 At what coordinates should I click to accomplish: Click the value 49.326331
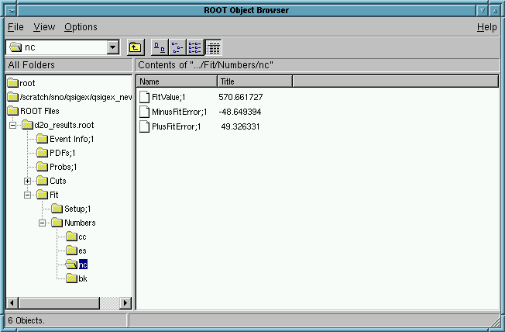tap(240, 126)
